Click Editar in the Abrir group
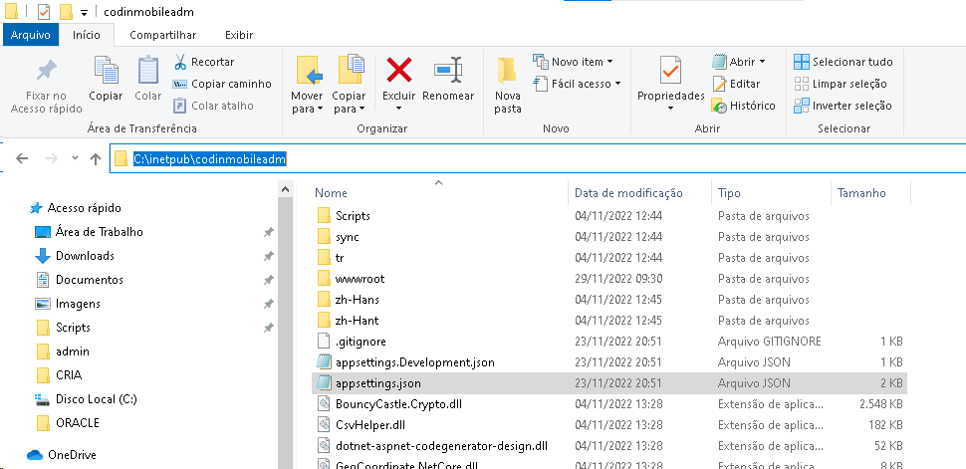Screen dimensions: 966x469 (x=736, y=84)
